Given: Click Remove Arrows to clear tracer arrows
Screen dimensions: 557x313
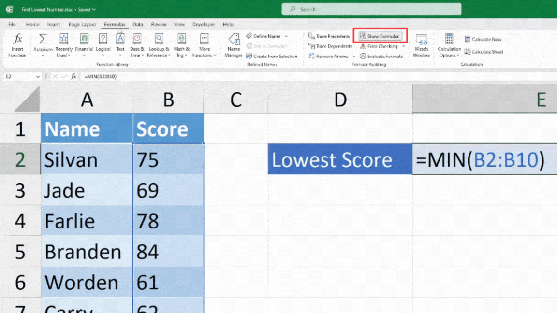Looking at the screenshot, I should pos(329,56).
